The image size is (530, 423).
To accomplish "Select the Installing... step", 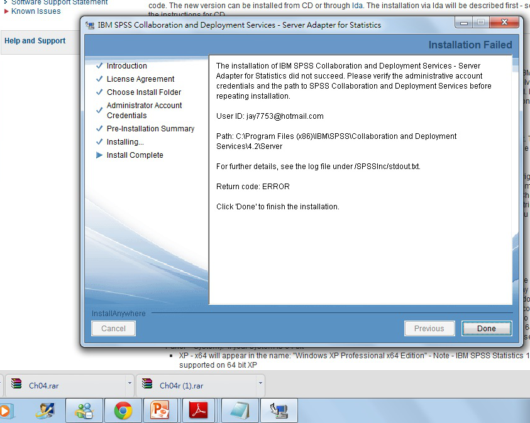I will coord(125,142).
